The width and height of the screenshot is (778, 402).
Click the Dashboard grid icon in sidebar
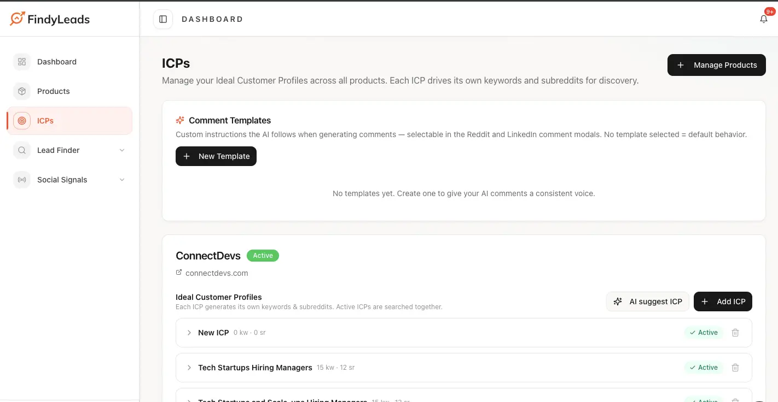pos(22,62)
